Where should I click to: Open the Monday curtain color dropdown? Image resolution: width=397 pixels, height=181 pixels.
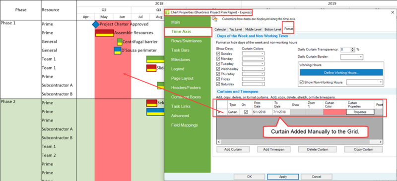coord(254,58)
